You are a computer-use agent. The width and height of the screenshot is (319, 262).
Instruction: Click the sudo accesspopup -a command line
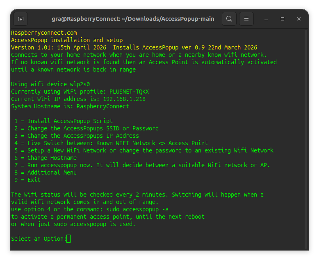[x=90, y=209]
